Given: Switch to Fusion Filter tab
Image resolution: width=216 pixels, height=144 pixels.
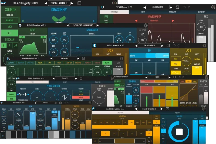Looking at the screenshot, I should [143, 12].
